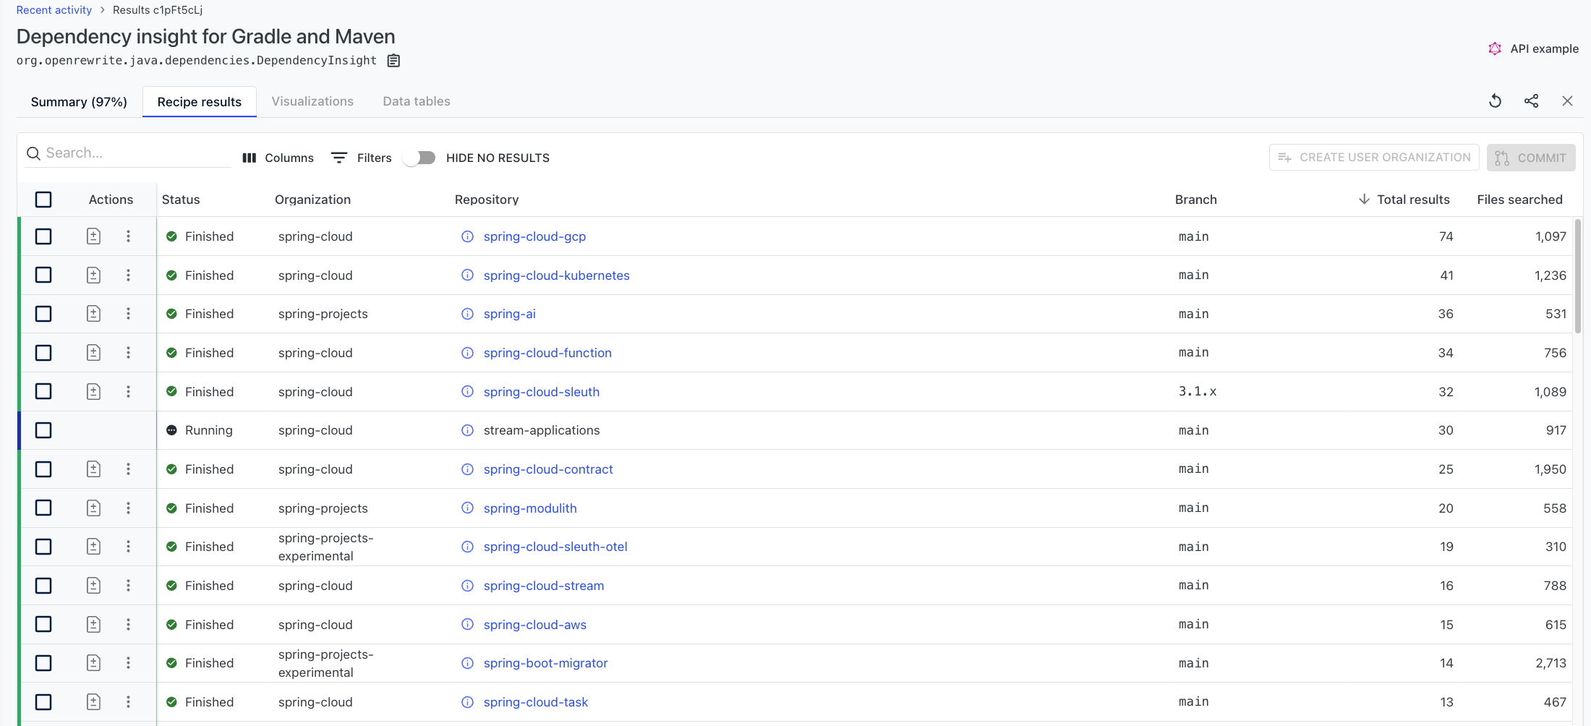
Task: Sort by the Files searched column header
Action: (x=1519, y=200)
